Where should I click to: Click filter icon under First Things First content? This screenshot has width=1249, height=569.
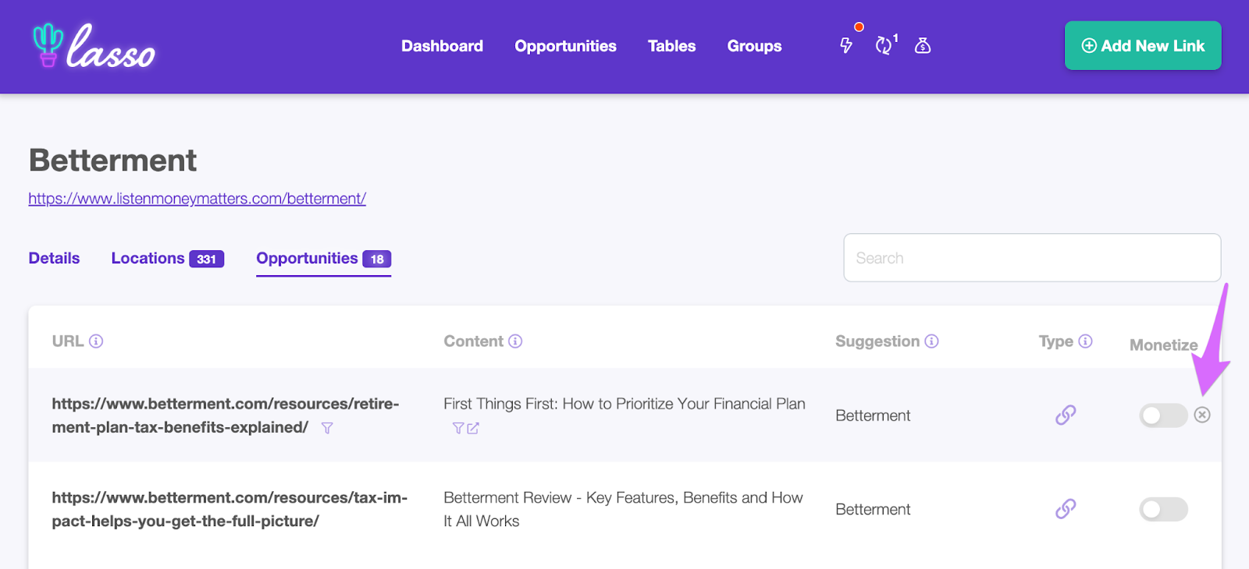pyautogui.click(x=458, y=428)
